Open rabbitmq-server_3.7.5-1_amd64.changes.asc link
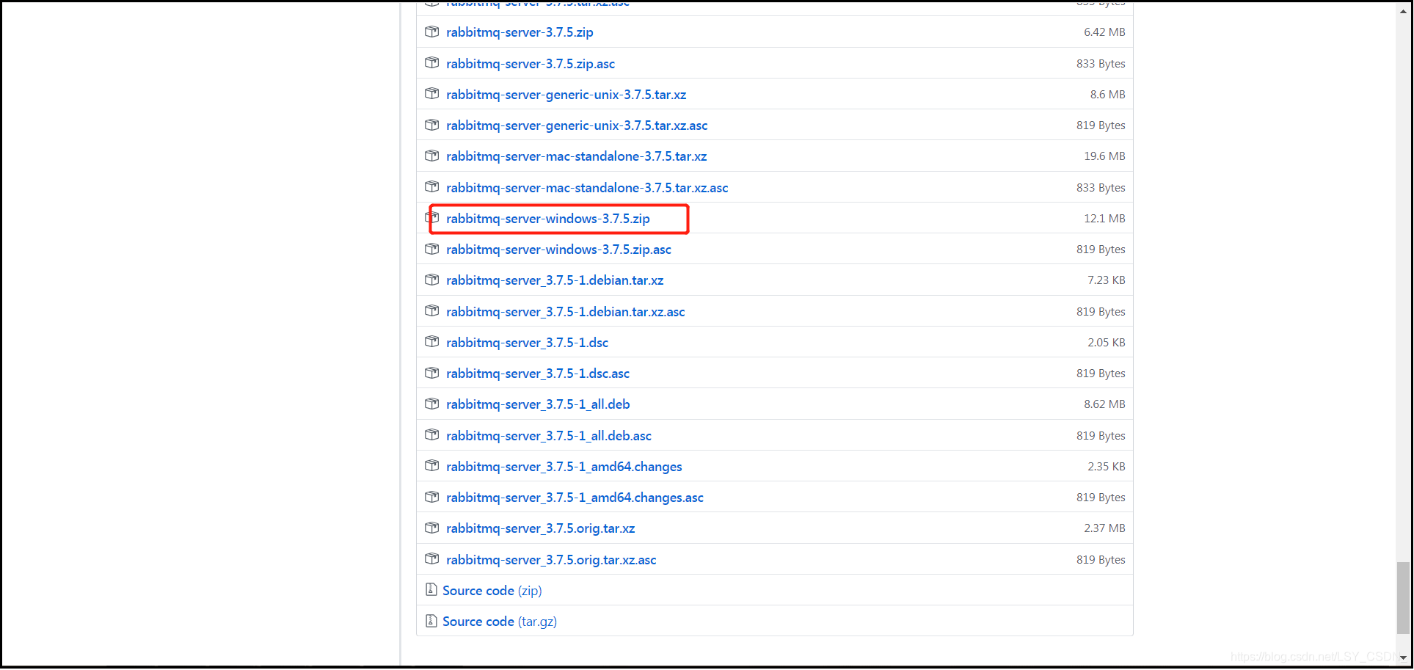Image resolution: width=1414 pixels, height=670 pixels. [x=575, y=498]
